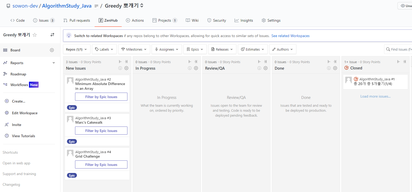Open In Progress pipeline settings gear
This screenshot has height=192, width=412.
click(196, 68)
